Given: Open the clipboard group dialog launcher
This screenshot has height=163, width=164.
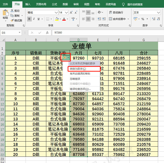Looking at the screenshot, I should pos(24,26).
